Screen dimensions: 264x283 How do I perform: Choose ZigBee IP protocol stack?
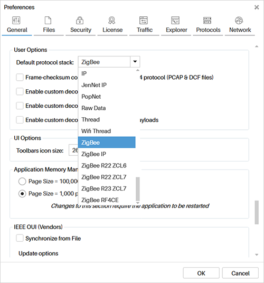click(107, 154)
